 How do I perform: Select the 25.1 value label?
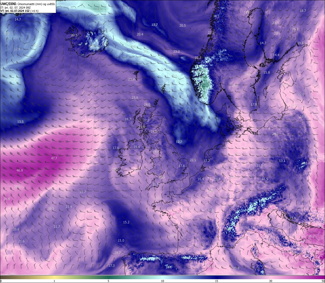point(295,29)
